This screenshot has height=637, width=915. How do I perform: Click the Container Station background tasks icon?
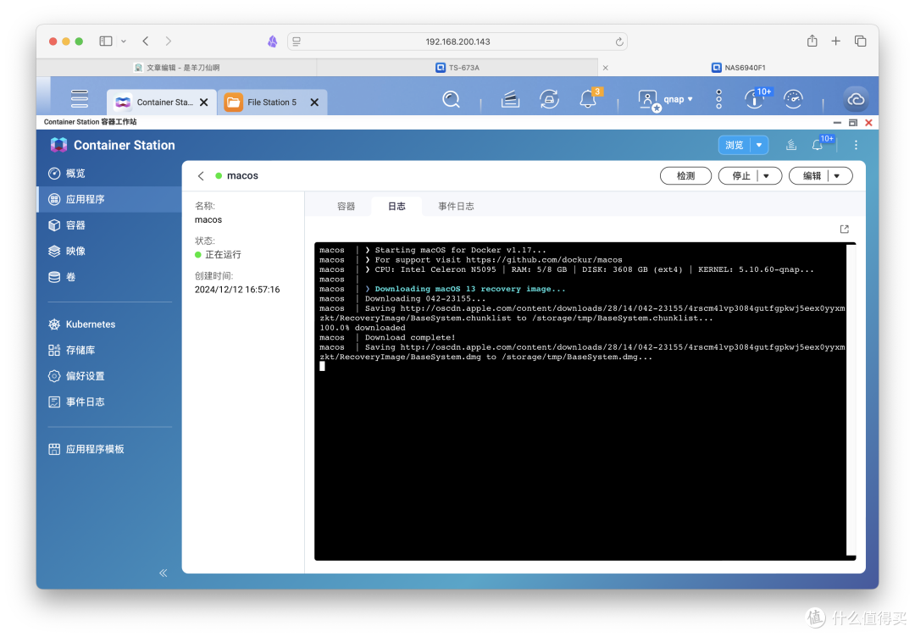[790, 144]
